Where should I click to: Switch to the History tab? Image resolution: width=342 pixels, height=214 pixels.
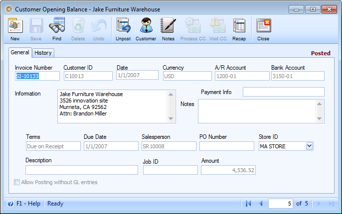click(43, 53)
